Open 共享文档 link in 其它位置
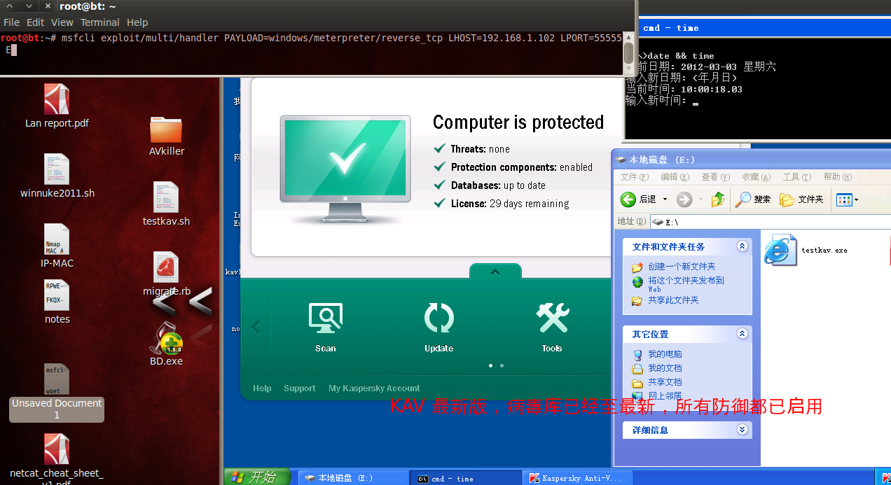The height and width of the screenshot is (485, 891). [665, 382]
